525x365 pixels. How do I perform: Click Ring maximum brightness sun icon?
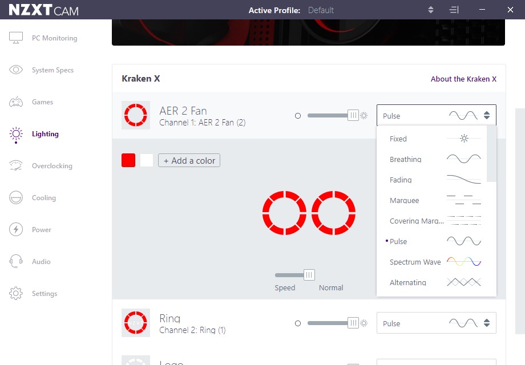[x=364, y=323]
